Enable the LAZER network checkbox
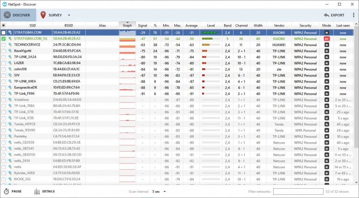 click(x=3, y=63)
